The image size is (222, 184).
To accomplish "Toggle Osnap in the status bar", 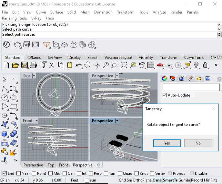I will click(157, 180).
